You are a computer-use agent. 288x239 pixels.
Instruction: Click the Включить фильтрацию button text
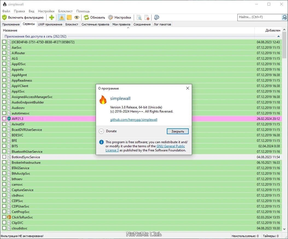tap(26, 18)
